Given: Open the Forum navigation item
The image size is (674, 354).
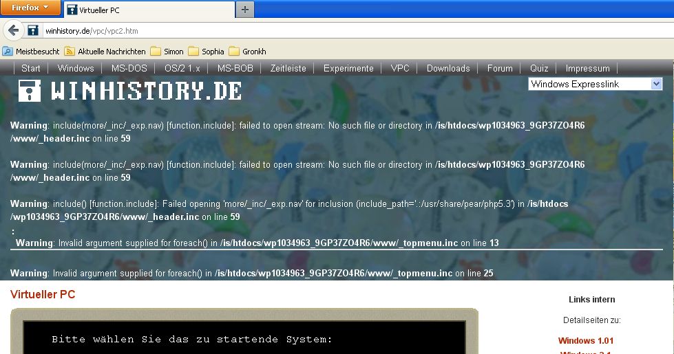Looking at the screenshot, I should click(x=500, y=68).
